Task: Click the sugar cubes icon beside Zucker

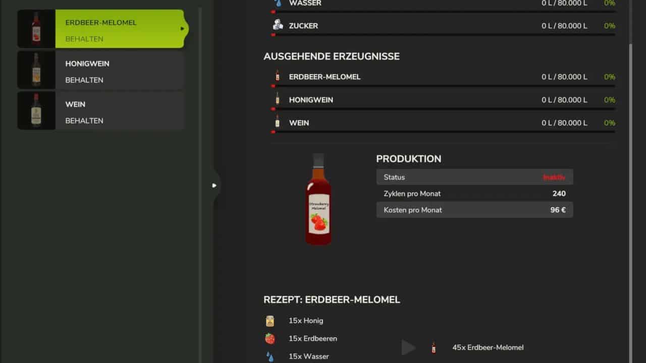Action: click(x=278, y=25)
